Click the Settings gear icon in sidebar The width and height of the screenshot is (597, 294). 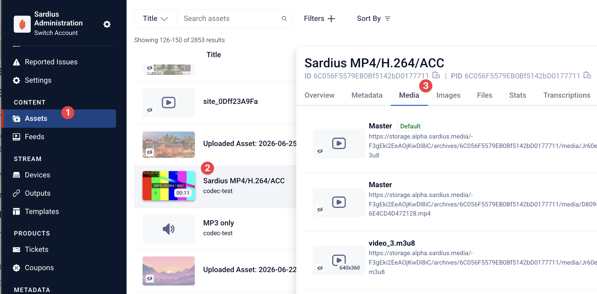coord(16,80)
